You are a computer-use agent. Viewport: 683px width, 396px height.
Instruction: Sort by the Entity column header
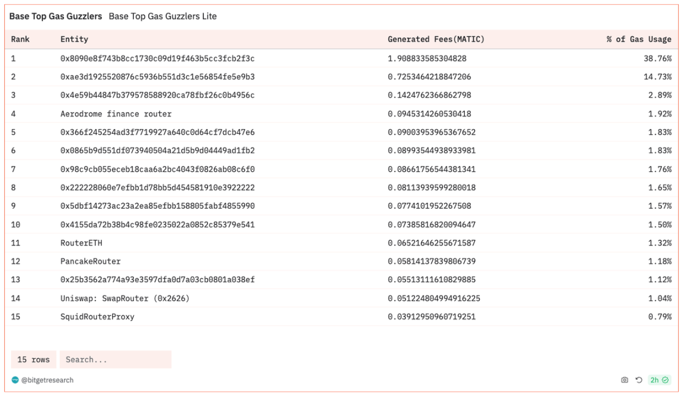(74, 39)
